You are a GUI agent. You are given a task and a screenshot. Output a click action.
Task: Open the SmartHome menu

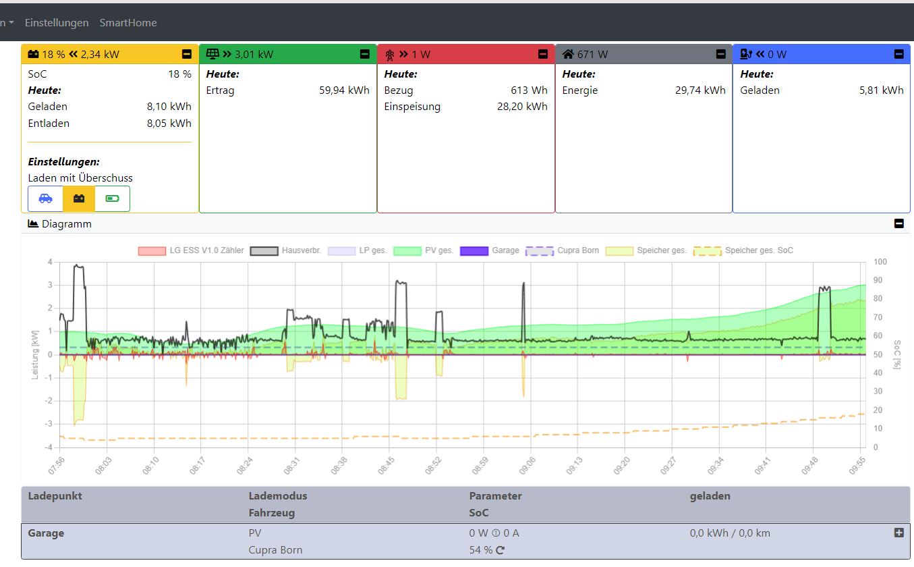pos(128,22)
